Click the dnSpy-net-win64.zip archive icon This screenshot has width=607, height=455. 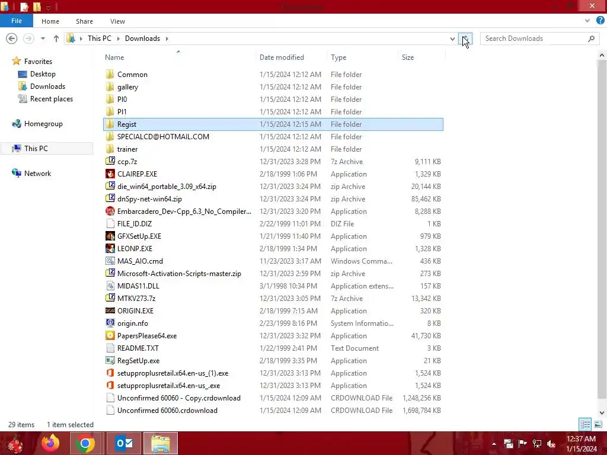[x=110, y=198]
